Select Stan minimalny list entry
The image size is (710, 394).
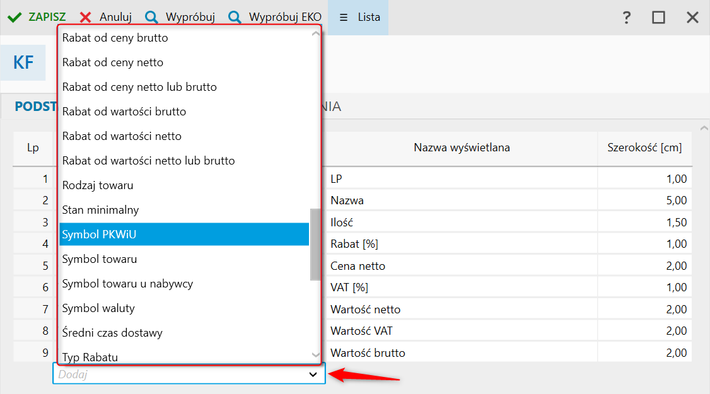pos(100,210)
